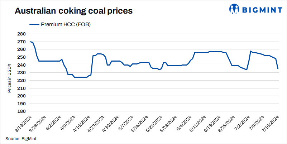This screenshot has height=144, width=287.
Task: Click the 280 value on the y-axis
Action: click(x=21, y=34)
